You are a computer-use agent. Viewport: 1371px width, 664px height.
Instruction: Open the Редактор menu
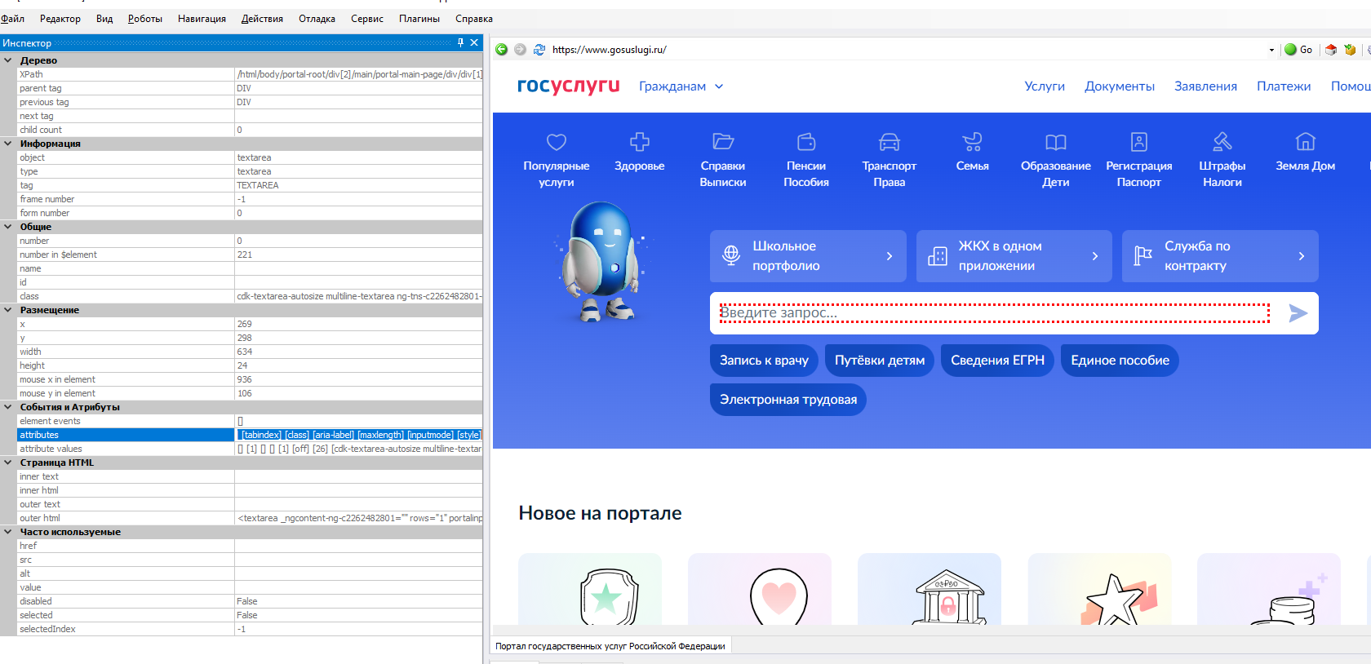click(x=60, y=19)
